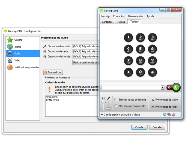This screenshot has height=141, width=191.
Task: Open the dialed number dropdown arrow
Action: point(162,87)
